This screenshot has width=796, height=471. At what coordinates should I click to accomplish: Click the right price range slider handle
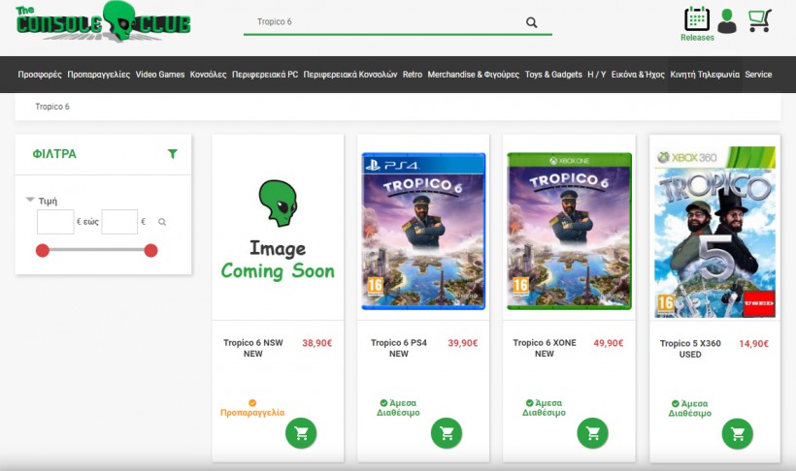click(x=151, y=251)
